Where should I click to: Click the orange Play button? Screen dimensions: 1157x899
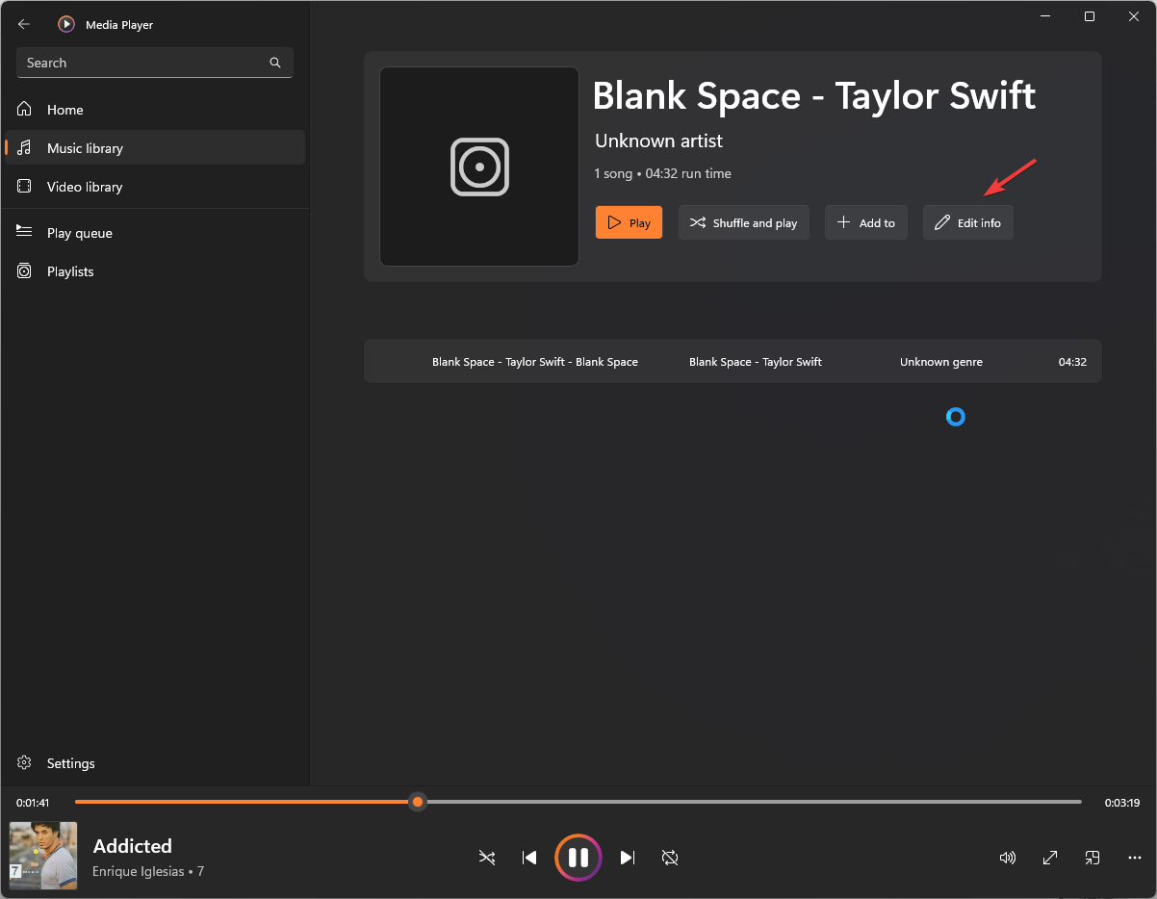(629, 222)
